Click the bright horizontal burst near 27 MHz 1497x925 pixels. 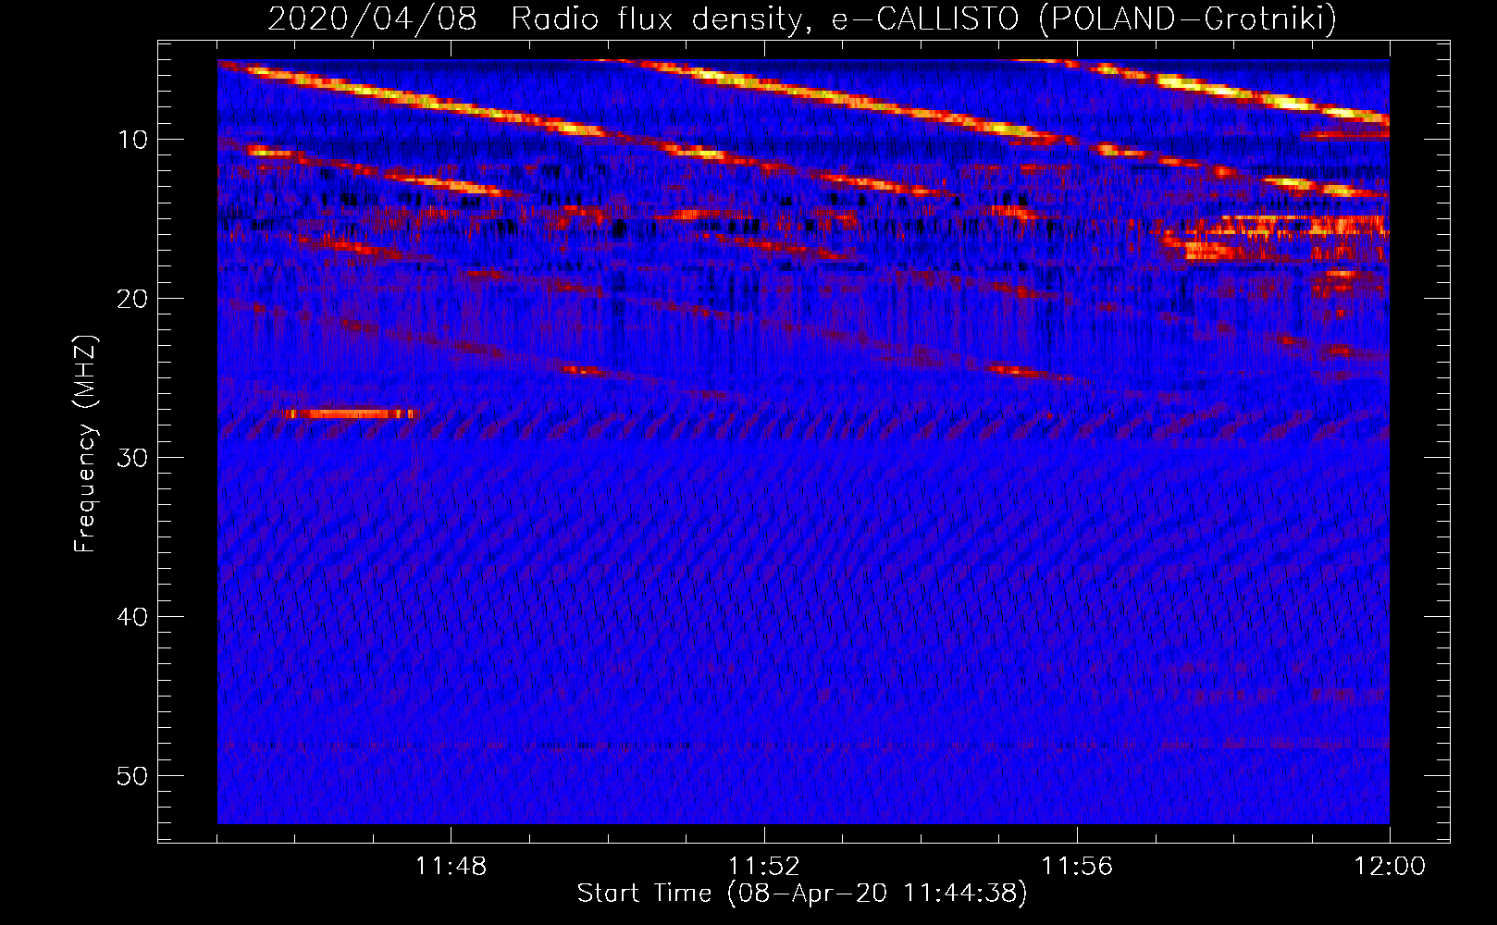coord(351,413)
